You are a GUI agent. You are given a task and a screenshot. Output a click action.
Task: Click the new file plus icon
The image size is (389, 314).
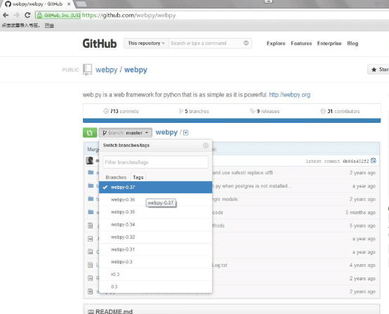tap(185, 133)
